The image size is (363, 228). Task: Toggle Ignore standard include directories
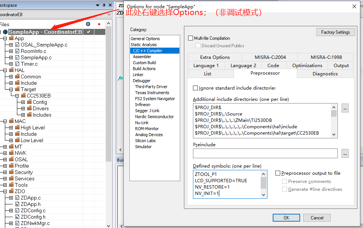[195, 88]
